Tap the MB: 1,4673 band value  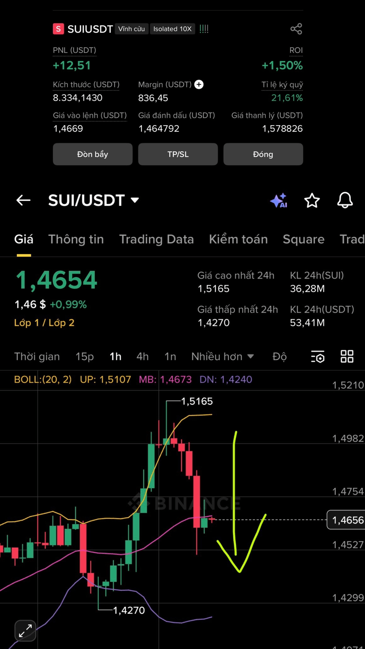[165, 379]
